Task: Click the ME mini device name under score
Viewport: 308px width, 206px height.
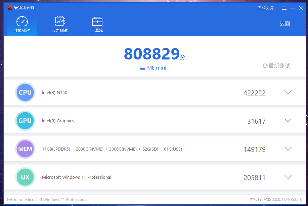Action: pos(157,68)
